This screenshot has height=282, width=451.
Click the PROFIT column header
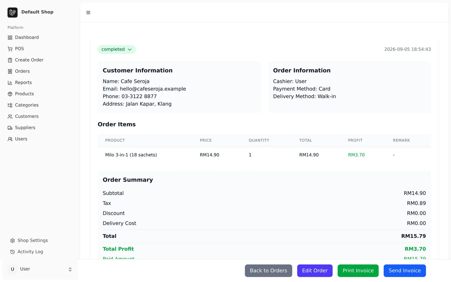point(355,140)
